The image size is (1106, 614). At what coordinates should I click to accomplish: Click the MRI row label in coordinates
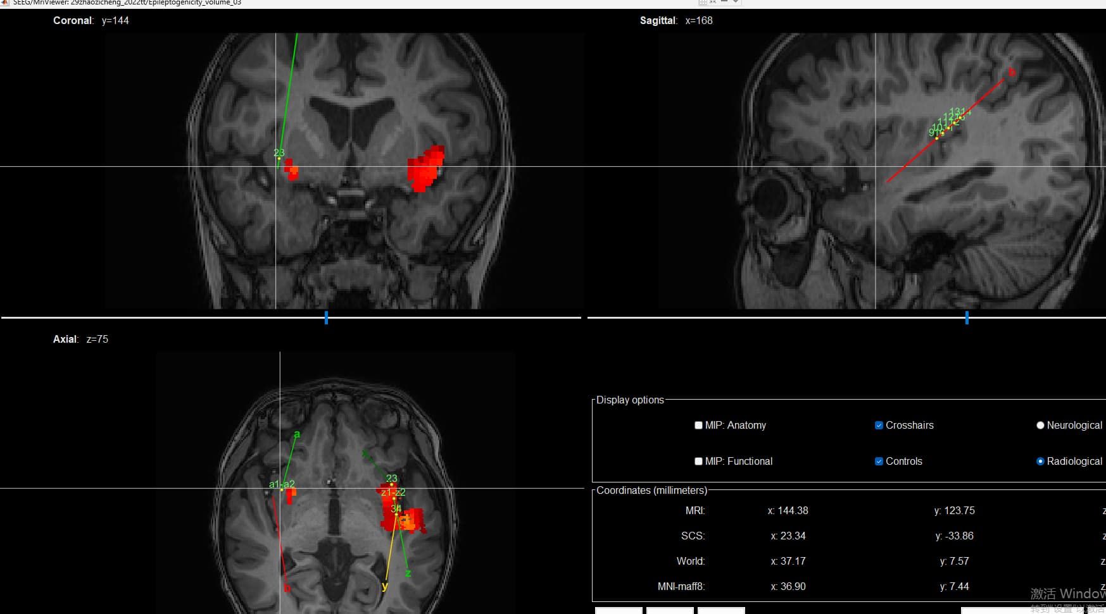click(695, 511)
